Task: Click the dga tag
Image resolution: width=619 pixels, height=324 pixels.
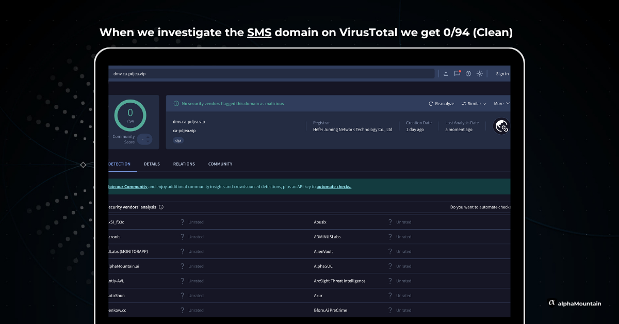Action: coord(178,140)
